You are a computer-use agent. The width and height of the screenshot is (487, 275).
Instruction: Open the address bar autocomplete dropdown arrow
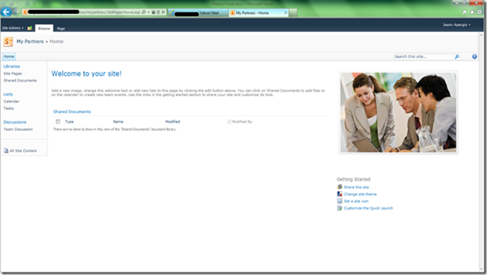(x=148, y=12)
